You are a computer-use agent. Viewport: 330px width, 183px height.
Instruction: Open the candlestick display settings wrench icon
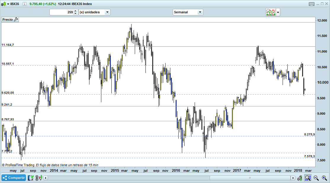(x=299, y=178)
